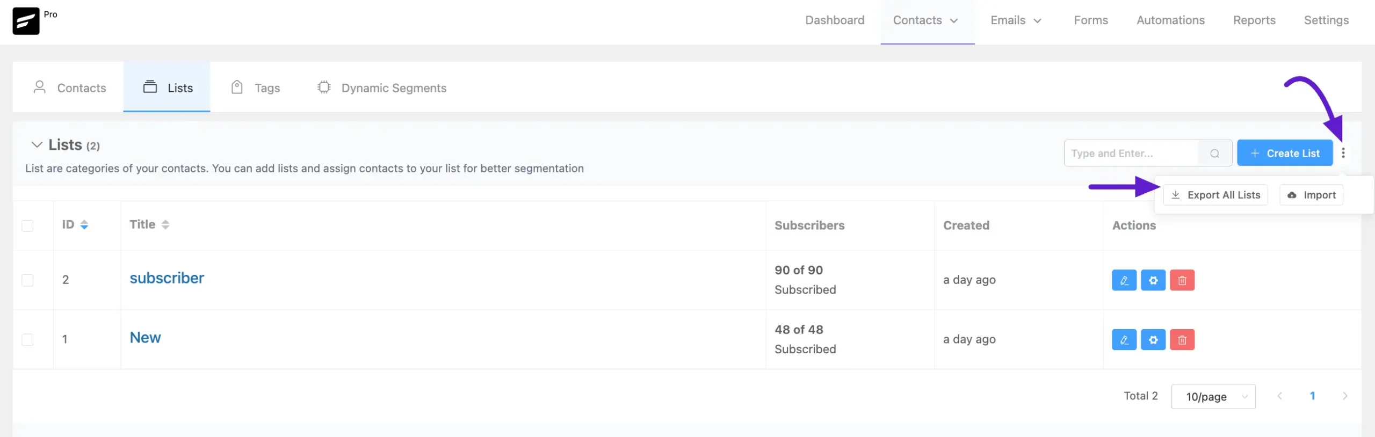Open settings gear for New list
This screenshot has height=437, width=1375.
(x=1153, y=340)
